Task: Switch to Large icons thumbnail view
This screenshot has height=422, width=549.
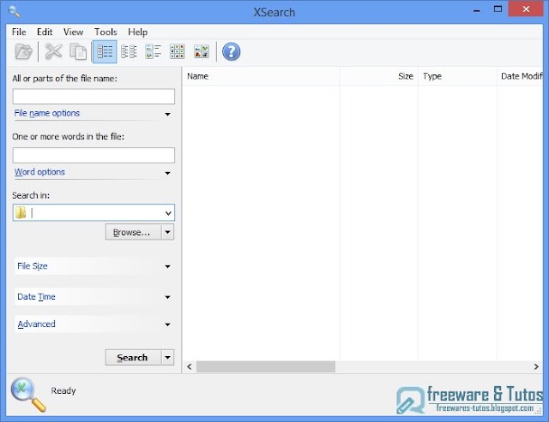Action: pos(202,51)
